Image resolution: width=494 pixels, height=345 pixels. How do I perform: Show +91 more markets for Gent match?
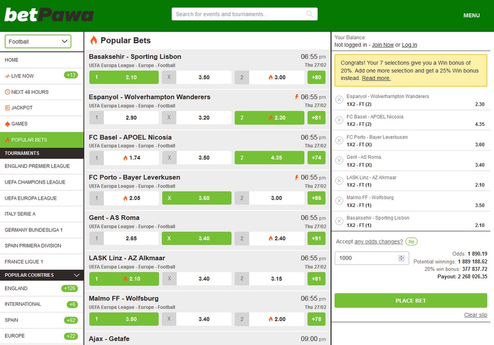click(x=316, y=238)
